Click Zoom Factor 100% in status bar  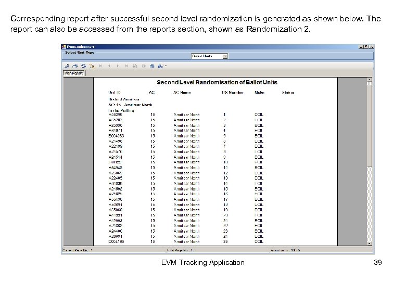[285, 250]
